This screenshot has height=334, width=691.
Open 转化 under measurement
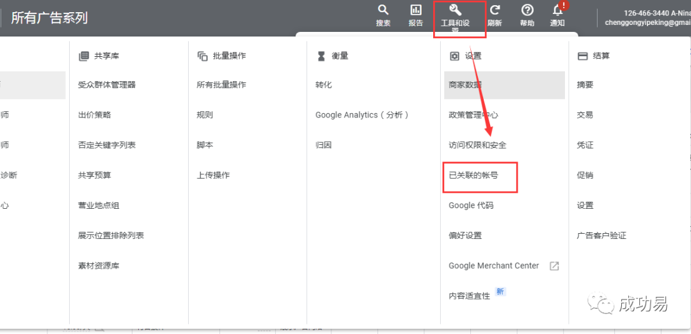pos(324,85)
